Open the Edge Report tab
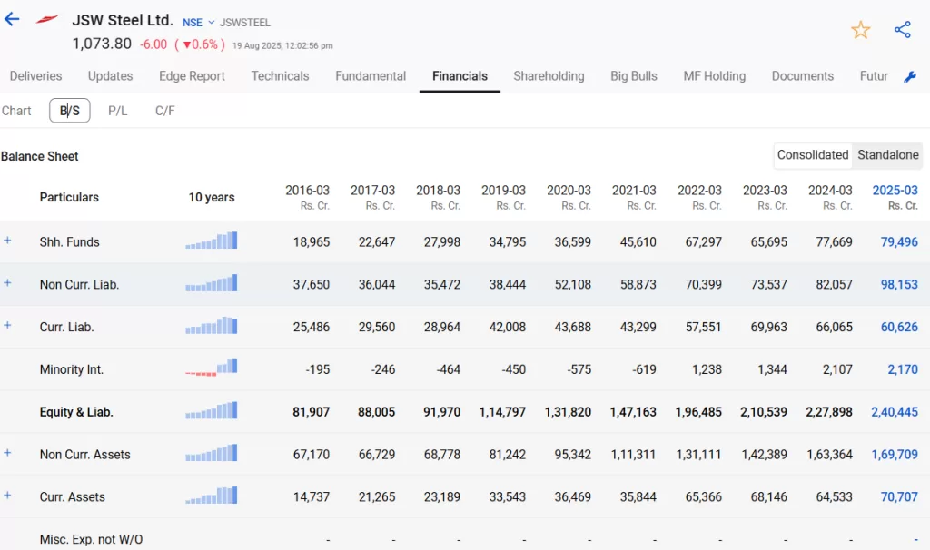 (192, 76)
